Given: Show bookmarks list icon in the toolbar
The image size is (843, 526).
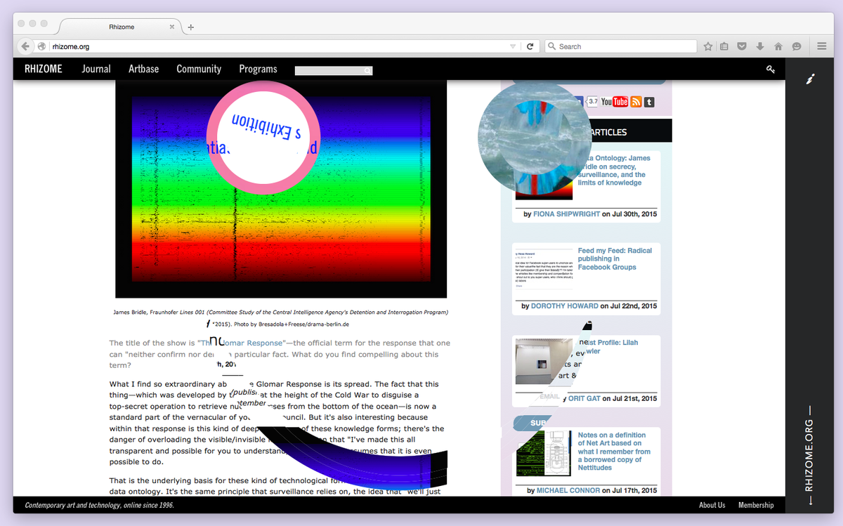Looking at the screenshot, I should point(724,46).
